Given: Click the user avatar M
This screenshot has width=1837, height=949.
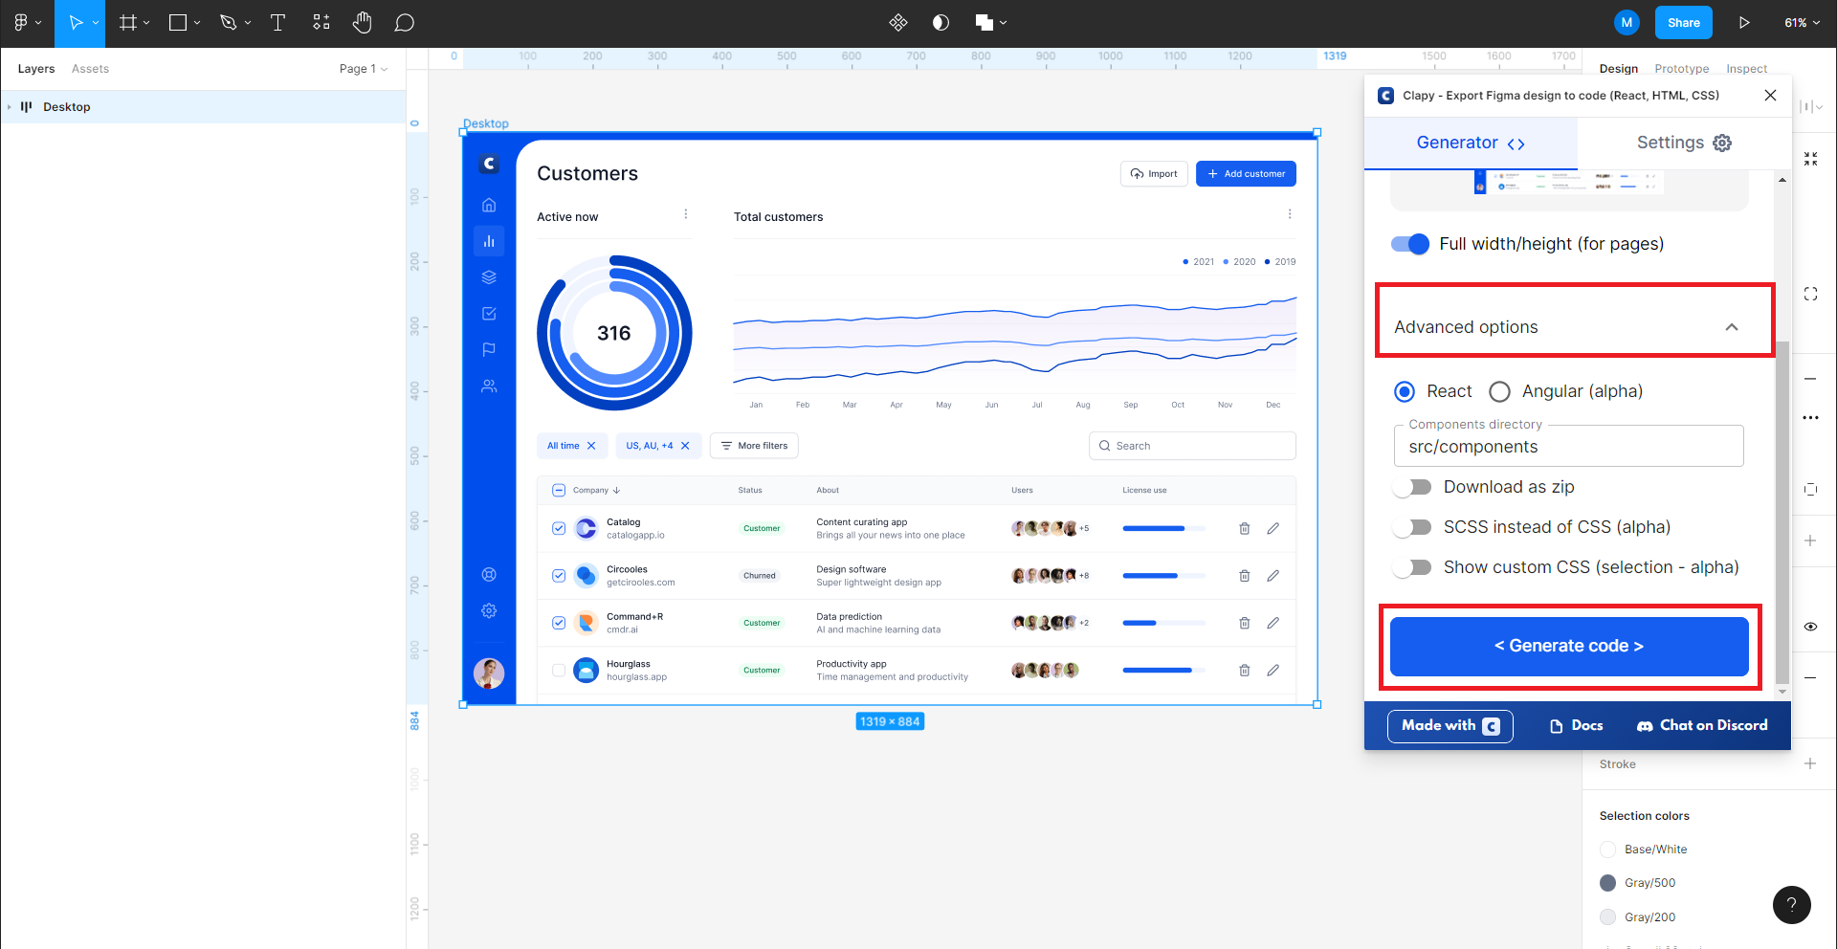Looking at the screenshot, I should [x=1627, y=22].
